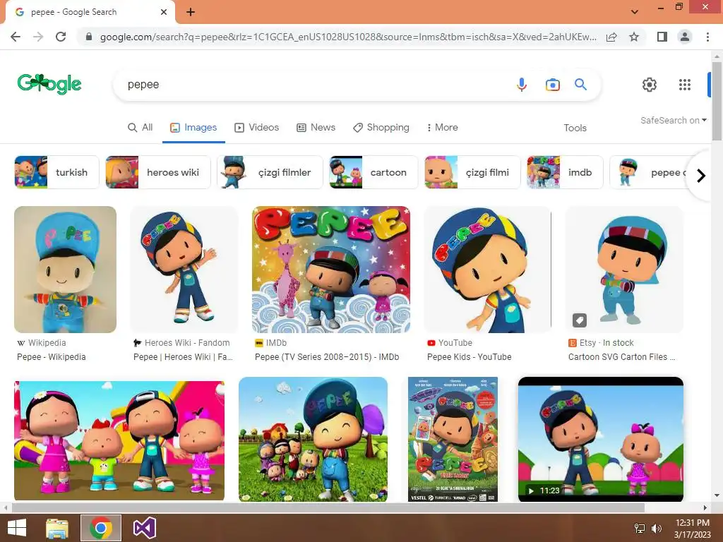
Task: Select the çizgi filmler suggestion chip
Action: (x=270, y=172)
